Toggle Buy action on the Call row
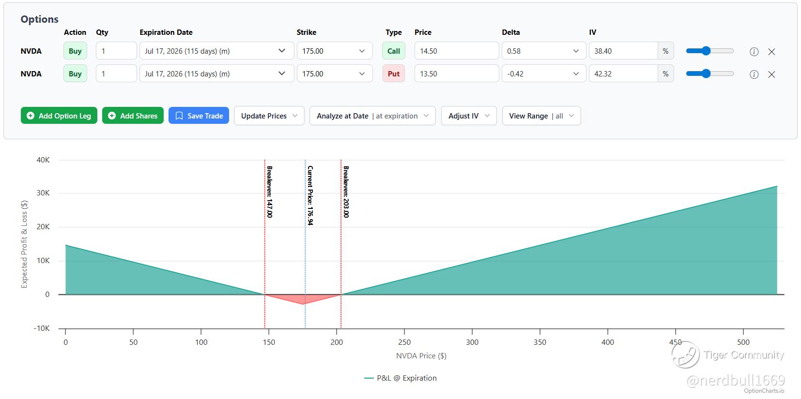 [75, 51]
